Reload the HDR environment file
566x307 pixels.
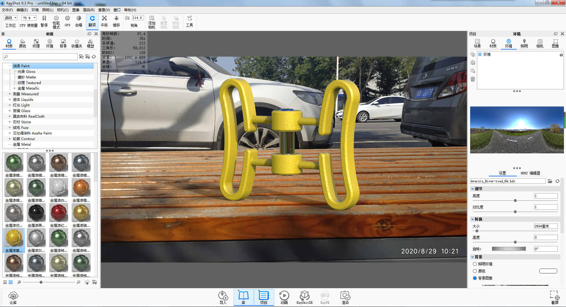(557, 181)
